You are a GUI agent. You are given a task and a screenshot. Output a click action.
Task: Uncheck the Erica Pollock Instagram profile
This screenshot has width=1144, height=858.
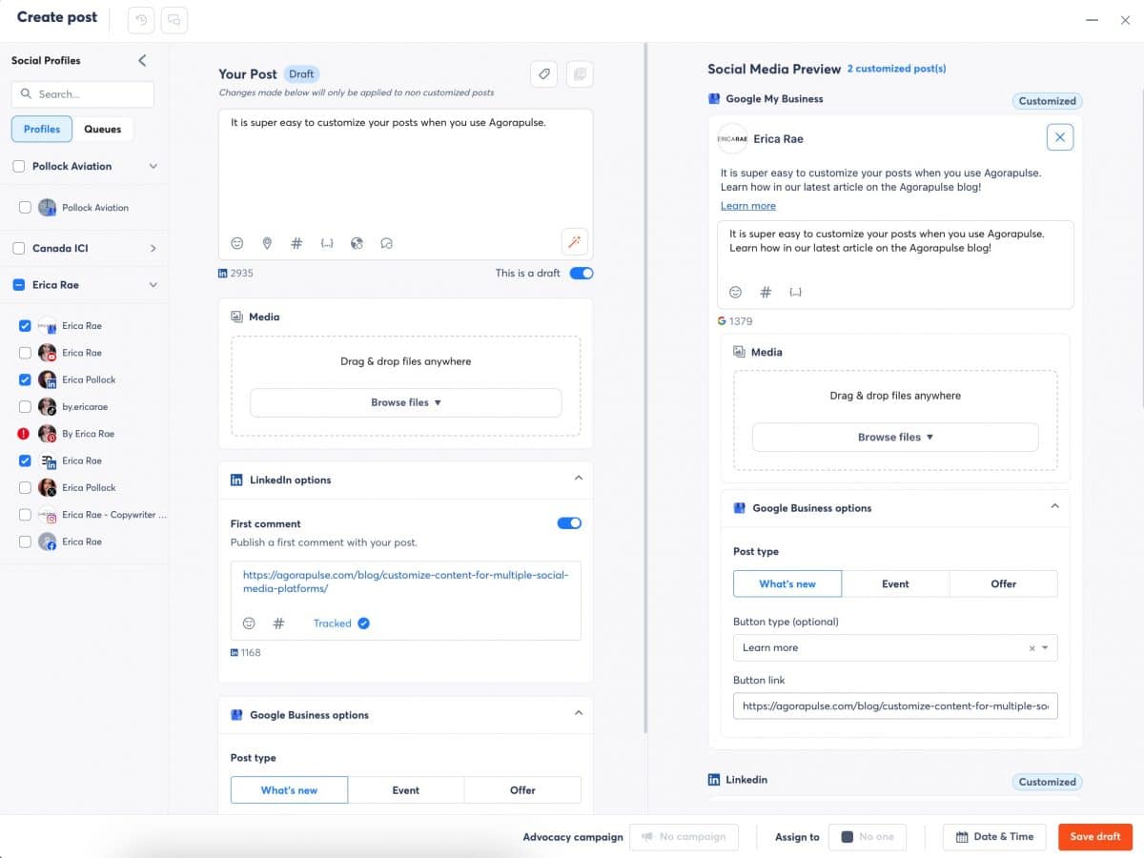click(25, 379)
